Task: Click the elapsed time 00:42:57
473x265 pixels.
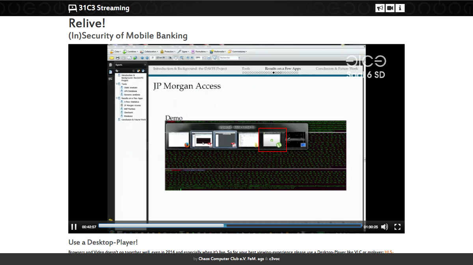Action: (x=89, y=227)
